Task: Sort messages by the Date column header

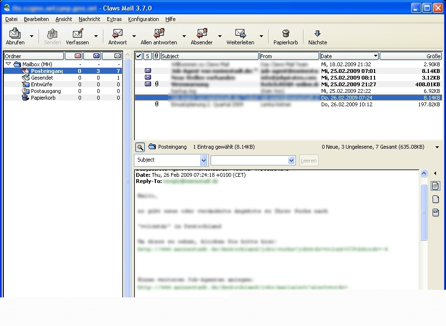Action: point(349,56)
